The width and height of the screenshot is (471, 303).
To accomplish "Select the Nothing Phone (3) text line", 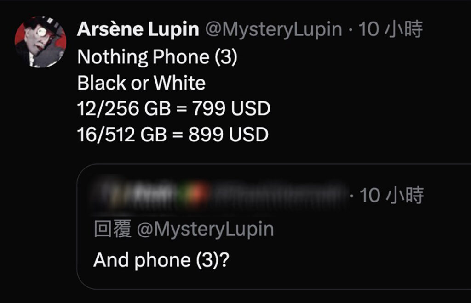I will click(x=157, y=56).
